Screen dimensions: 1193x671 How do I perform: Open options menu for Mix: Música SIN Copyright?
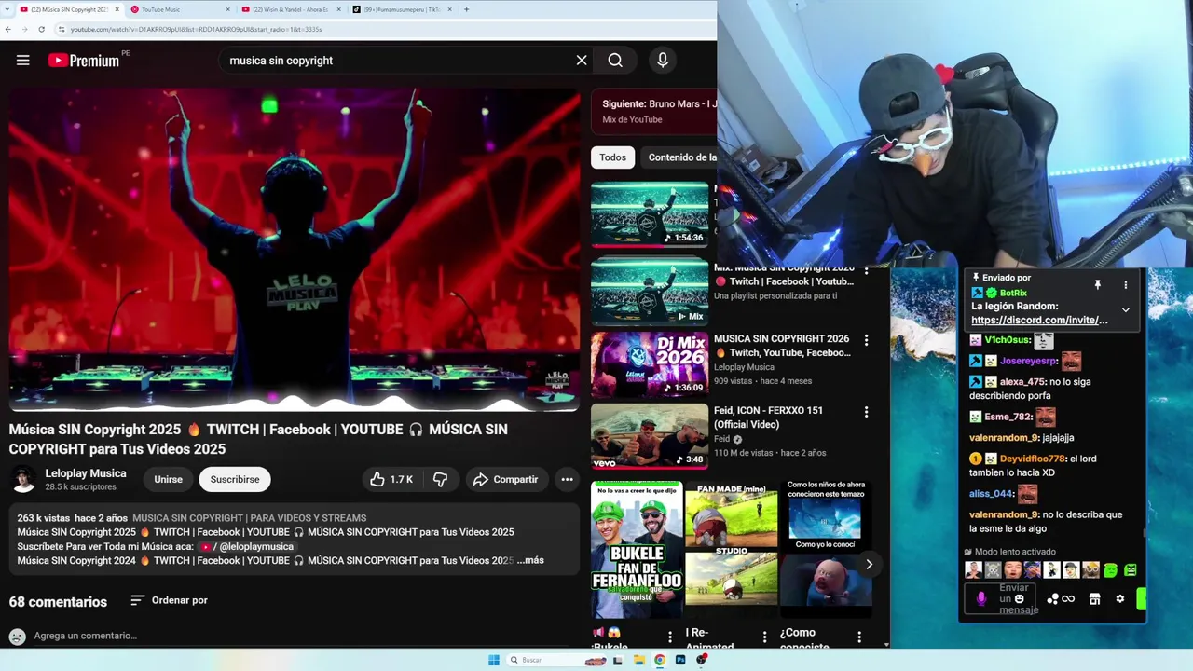point(866,273)
